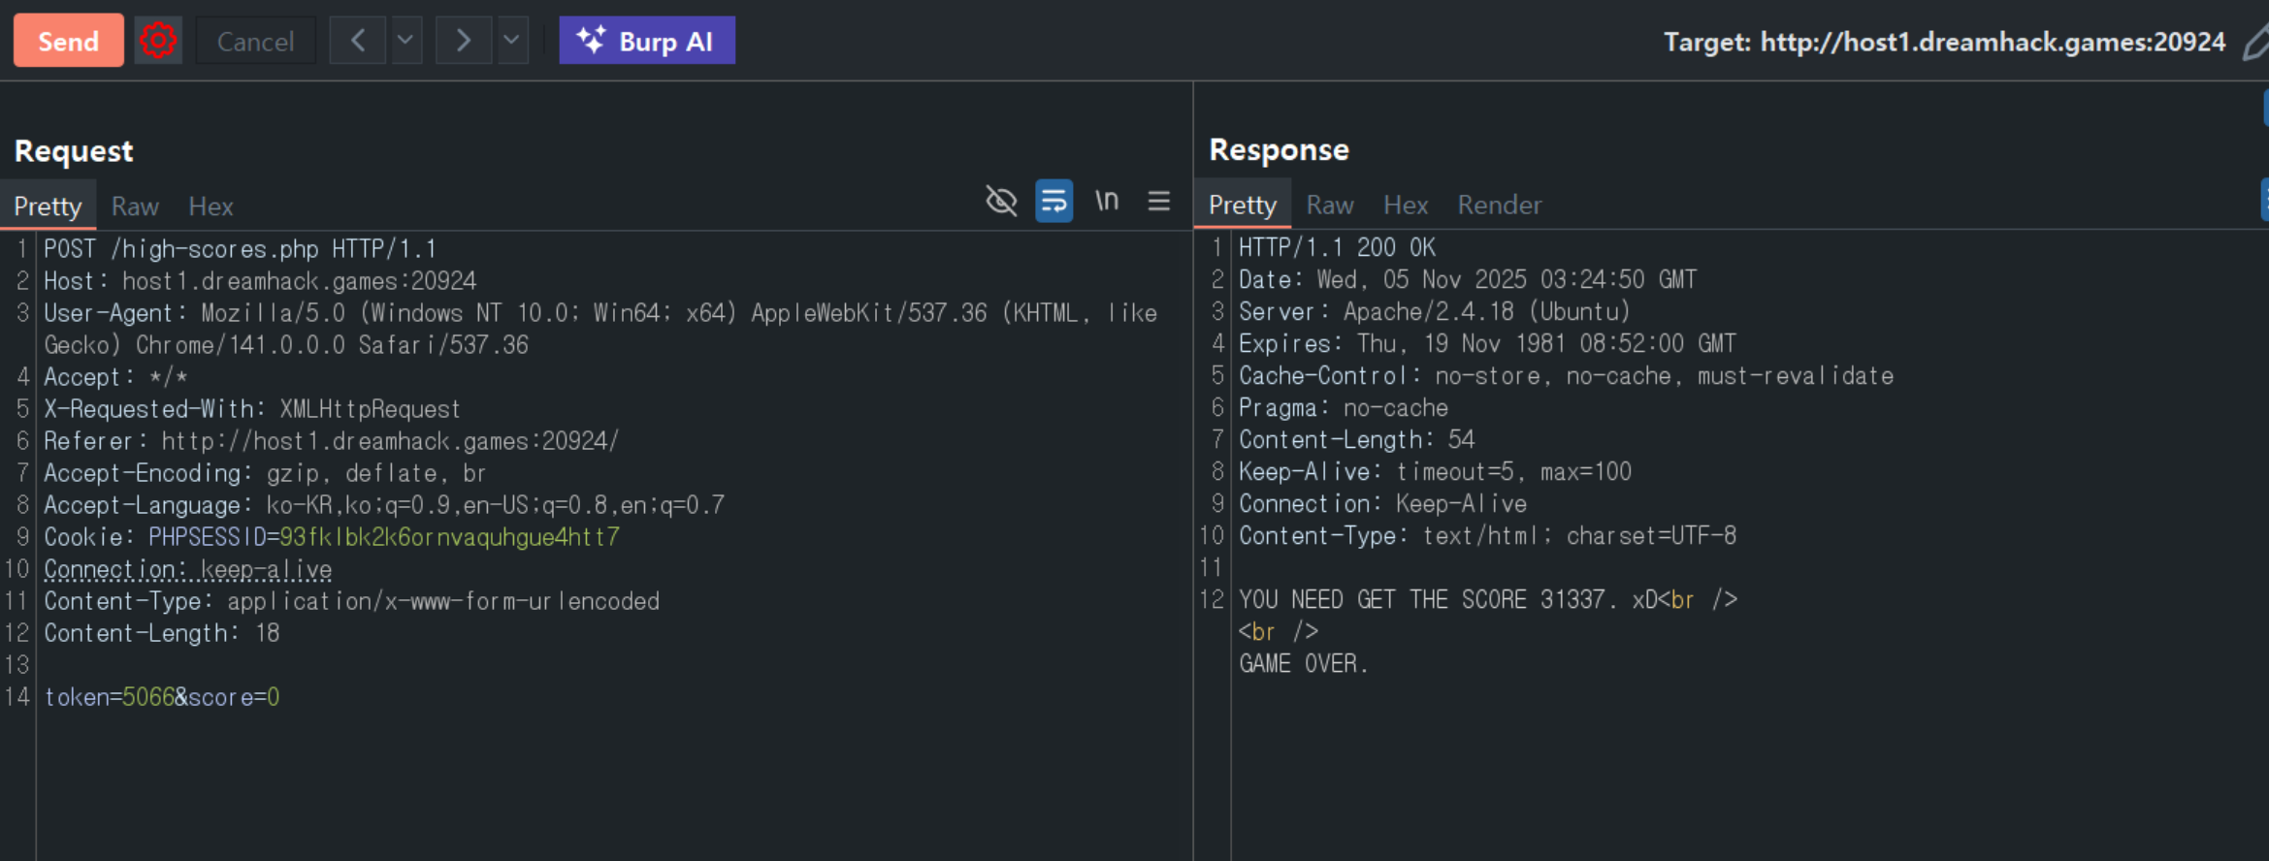The height and width of the screenshot is (861, 2269).
Task: Toggle line wrap in Request editor
Action: click(1053, 201)
